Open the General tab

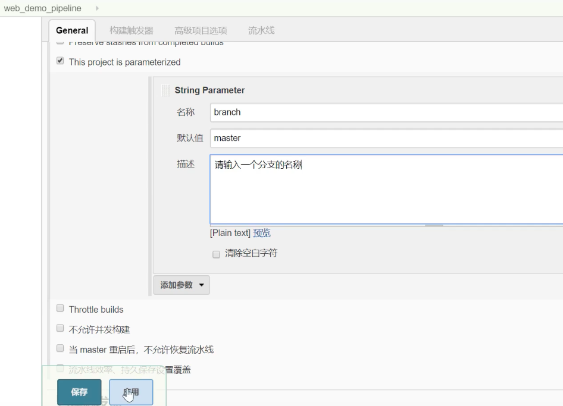coord(72,30)
